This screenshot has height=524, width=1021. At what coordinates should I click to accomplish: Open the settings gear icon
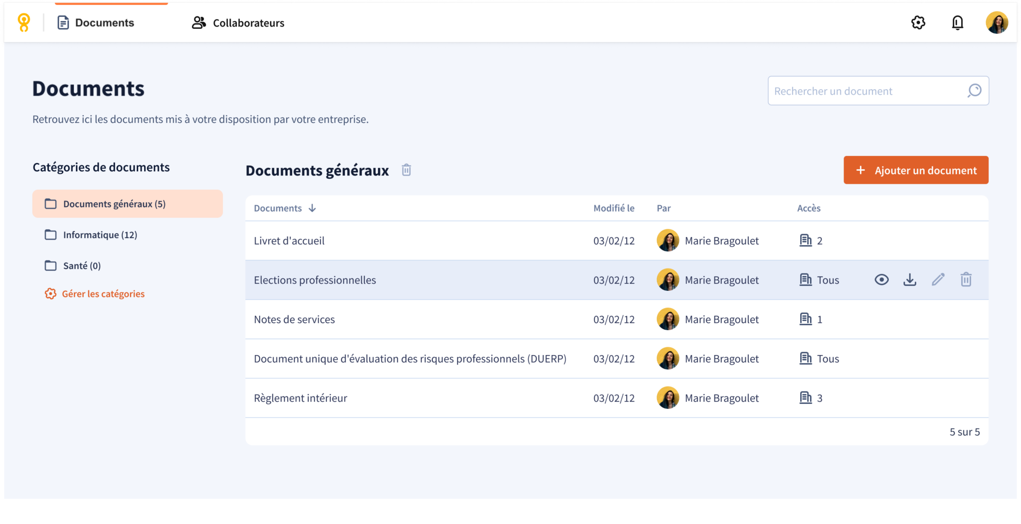pos(919,22)
